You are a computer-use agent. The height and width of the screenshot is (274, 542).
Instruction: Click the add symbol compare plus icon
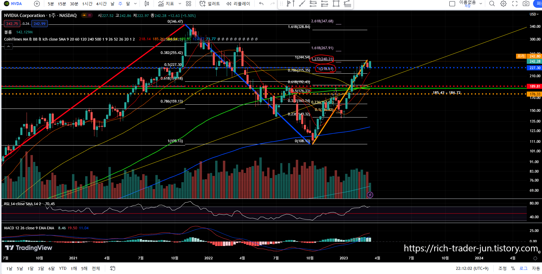tap(37, 4)
